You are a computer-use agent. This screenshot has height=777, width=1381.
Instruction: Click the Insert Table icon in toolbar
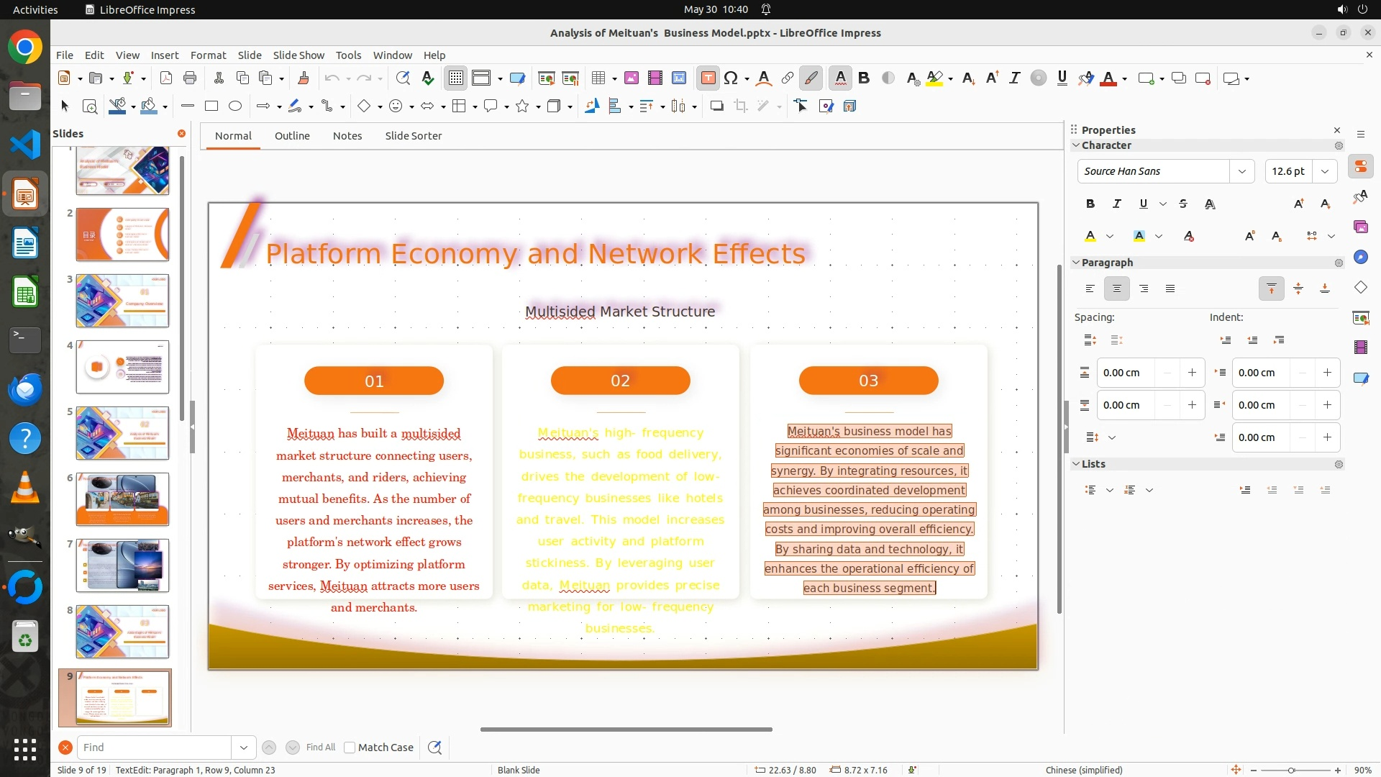tap(598, 78)
